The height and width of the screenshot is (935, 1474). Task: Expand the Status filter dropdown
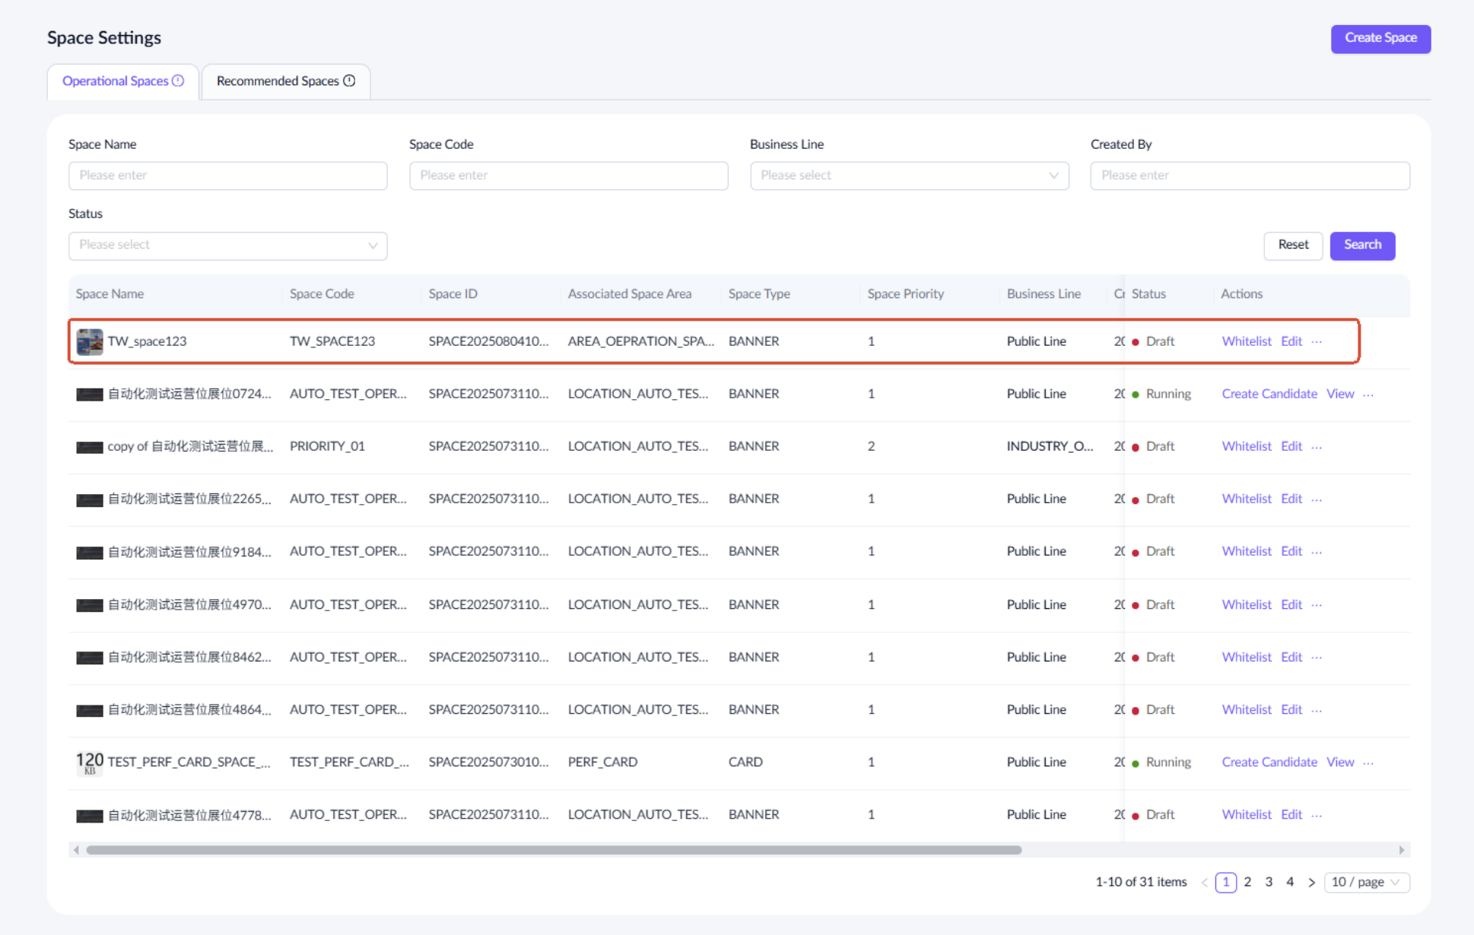tap(227, 245)
